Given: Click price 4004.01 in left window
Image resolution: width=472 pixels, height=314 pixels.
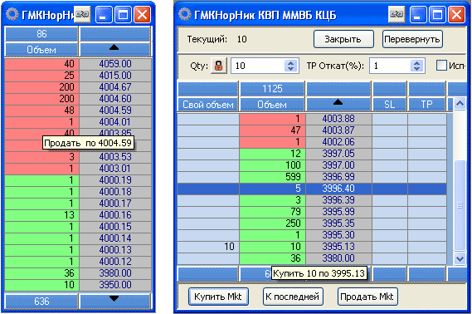Looking at the screenshot, I should (115, 122).
